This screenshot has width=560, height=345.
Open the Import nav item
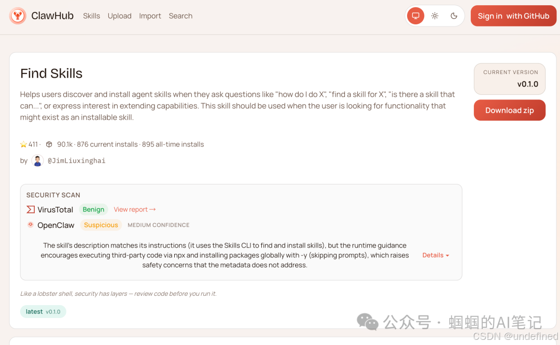[x=150, y=16]
